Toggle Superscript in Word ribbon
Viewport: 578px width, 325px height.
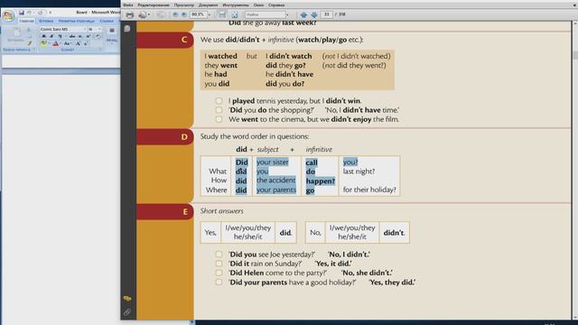(89, 36)
